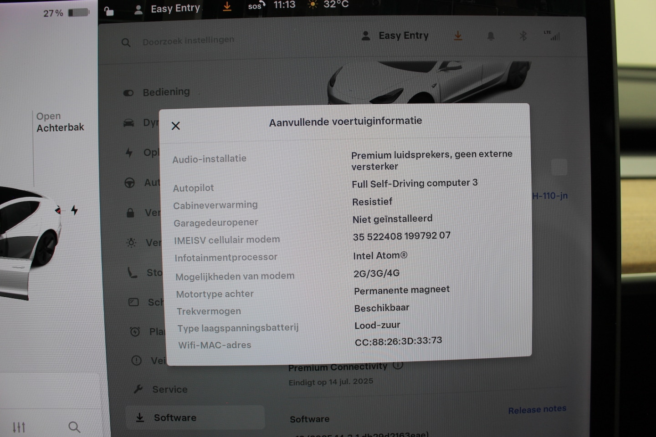The image size is (656, 437).
Task: Open Easy Entry profile in settings header
Action: 395,36
